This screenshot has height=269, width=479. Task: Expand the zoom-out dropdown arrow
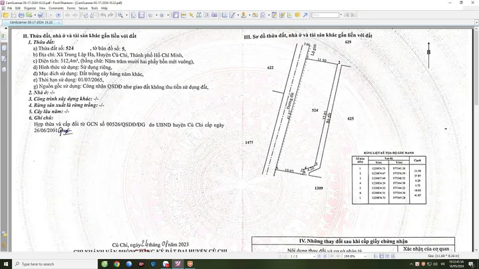pos(156,15)
